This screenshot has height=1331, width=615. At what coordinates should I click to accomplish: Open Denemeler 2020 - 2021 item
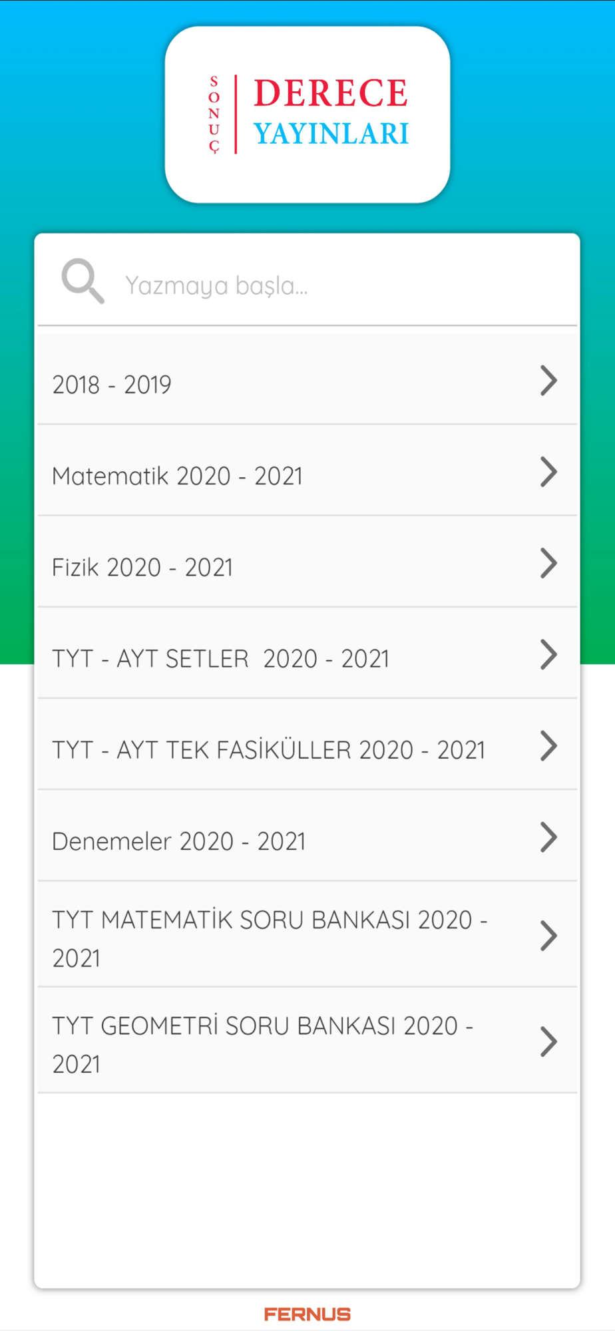pyautogui.click(x=307, y=836)
